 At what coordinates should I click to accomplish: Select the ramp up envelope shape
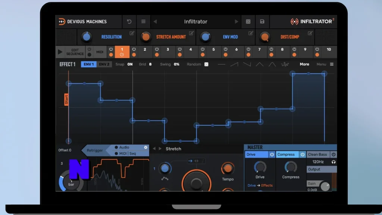point(234,64)
